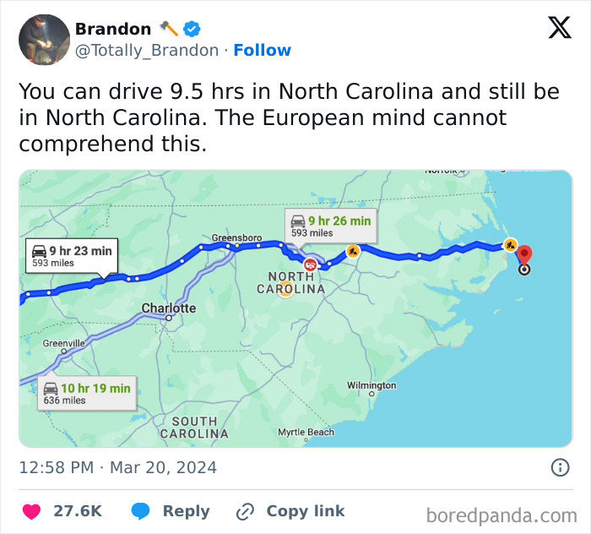Click the red destination pin marker

click(x=524, y=256)
